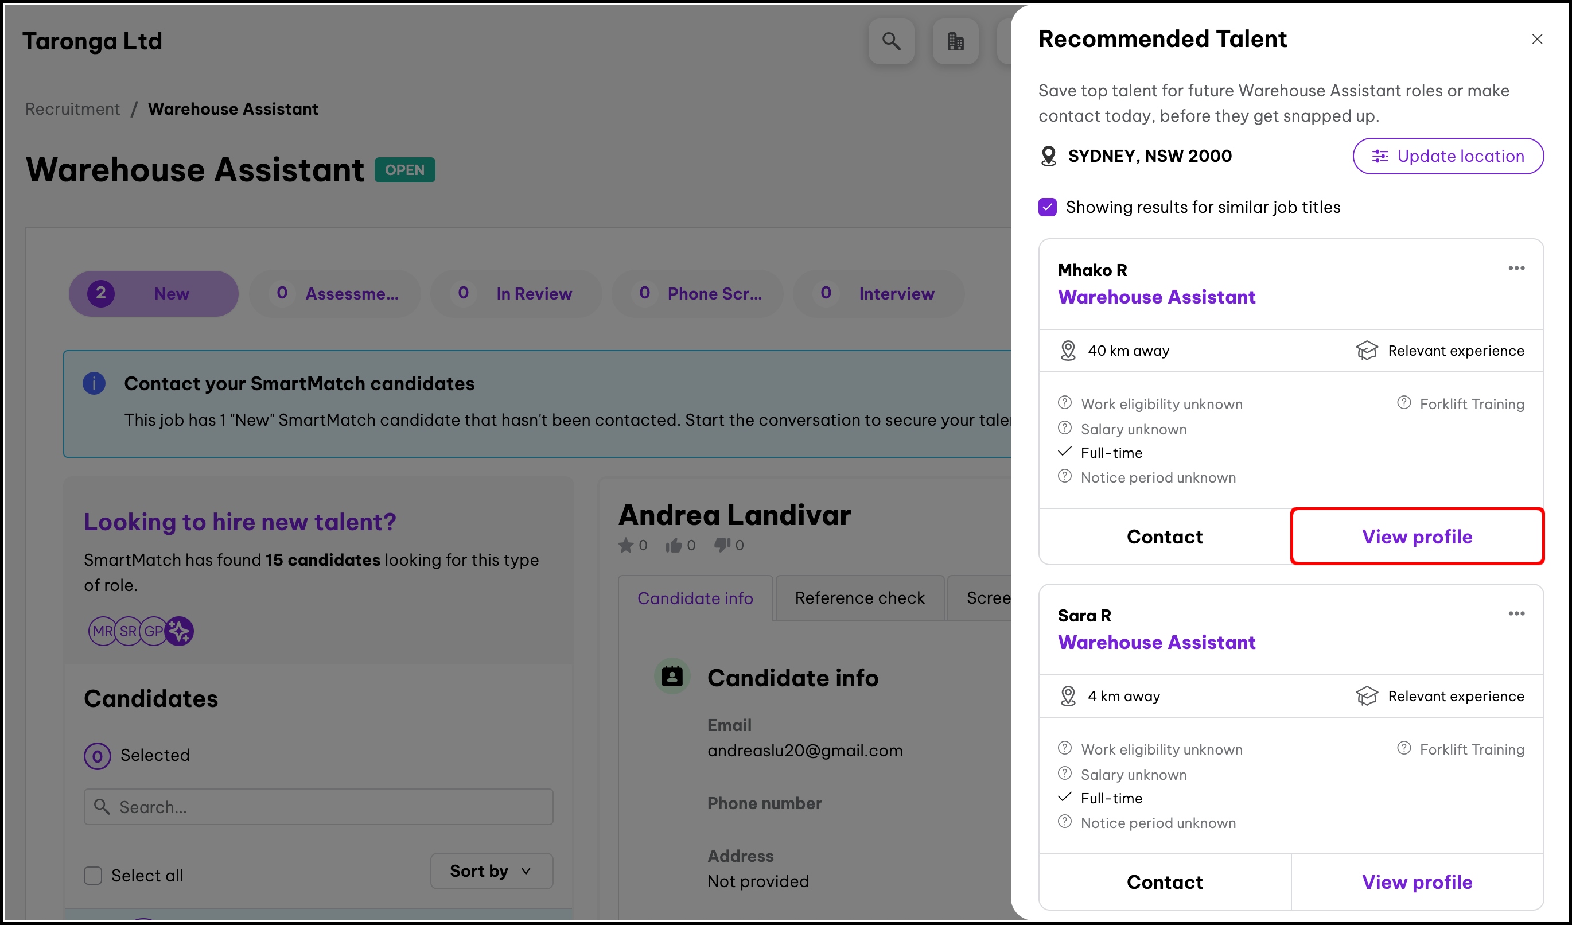Click the thumbs up rating icon
Screen dimensions: 1572x925
pos(673,546)
